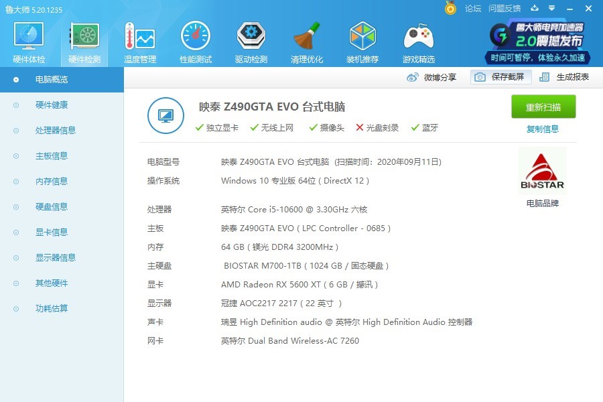
Task: Click 复制信息 copy info link
Action: [543, 129]
